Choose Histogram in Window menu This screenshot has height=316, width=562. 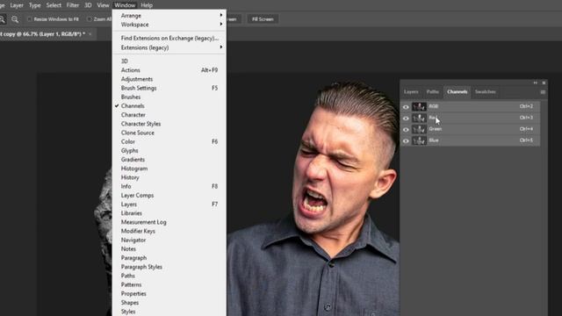pyautogui.click(x=169, y=169)
